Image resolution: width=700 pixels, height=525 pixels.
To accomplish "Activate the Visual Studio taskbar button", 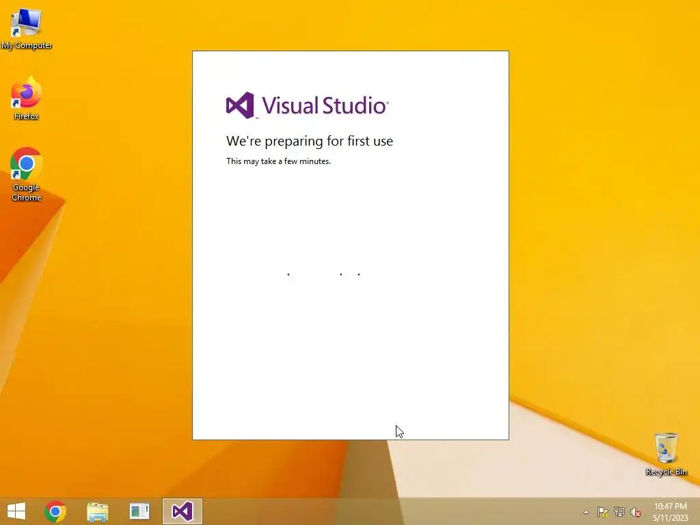I will click(182, 511).
